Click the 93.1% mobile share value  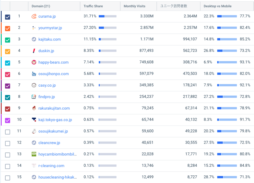coord(245,62)
